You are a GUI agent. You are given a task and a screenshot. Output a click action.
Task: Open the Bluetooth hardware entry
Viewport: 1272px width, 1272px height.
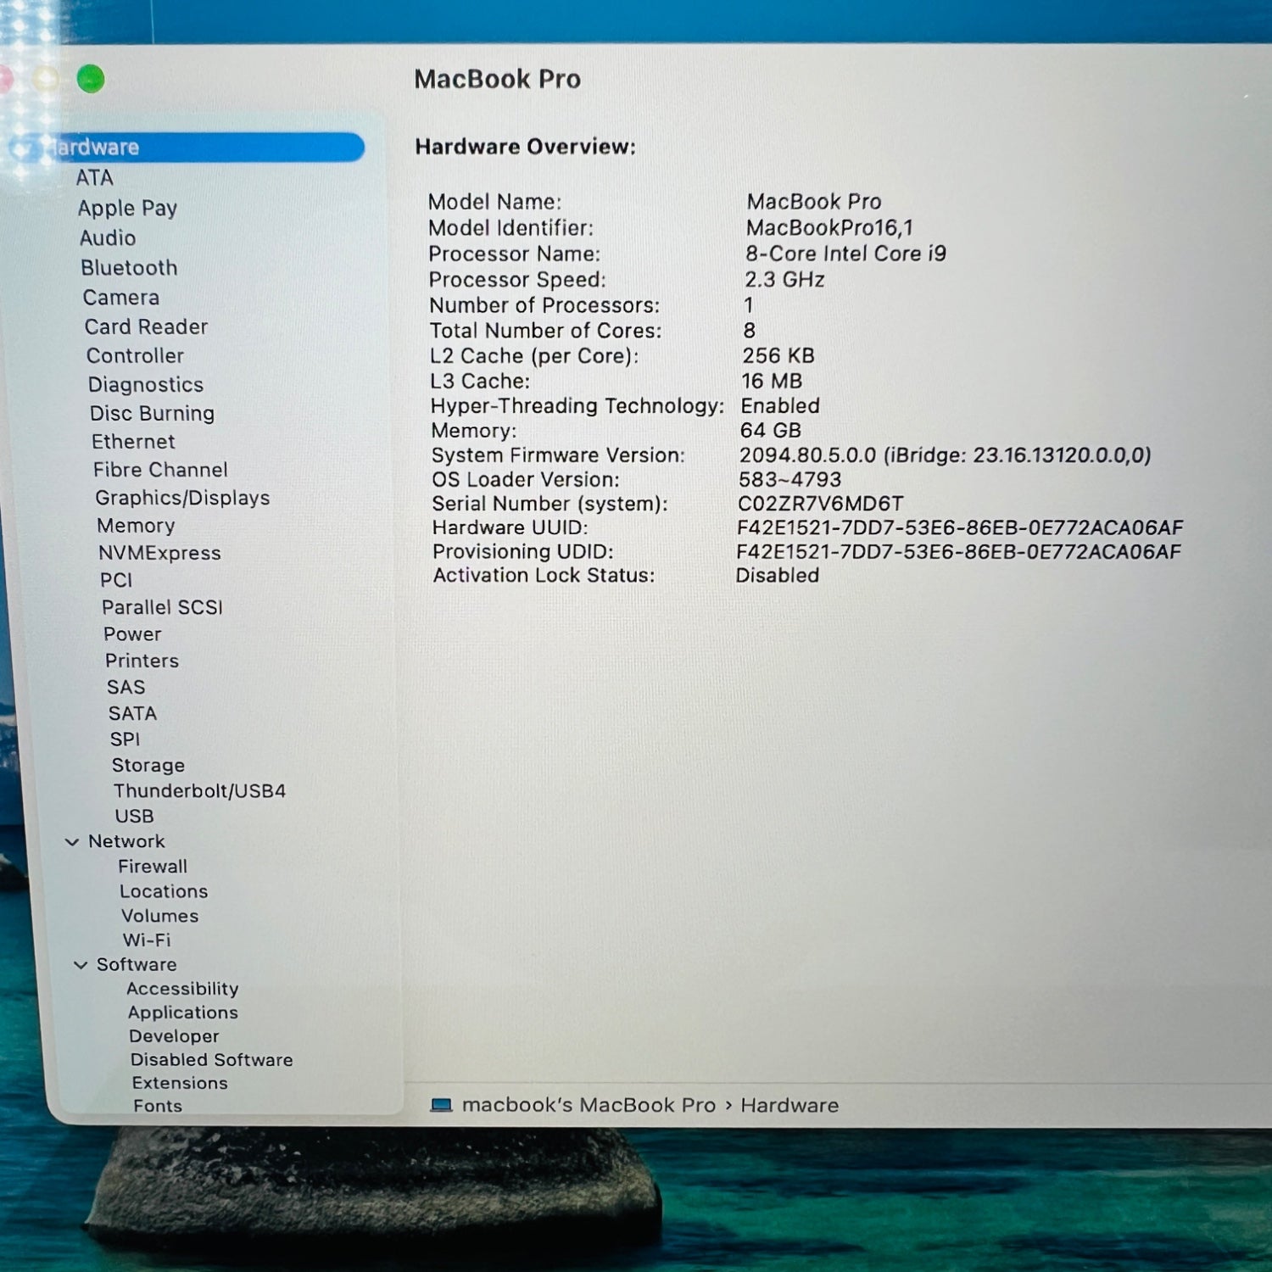129,268
